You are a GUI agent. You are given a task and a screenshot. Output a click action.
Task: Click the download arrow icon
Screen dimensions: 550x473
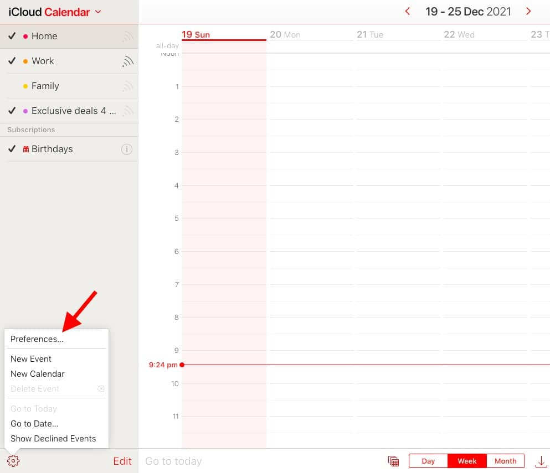[541, 461]
